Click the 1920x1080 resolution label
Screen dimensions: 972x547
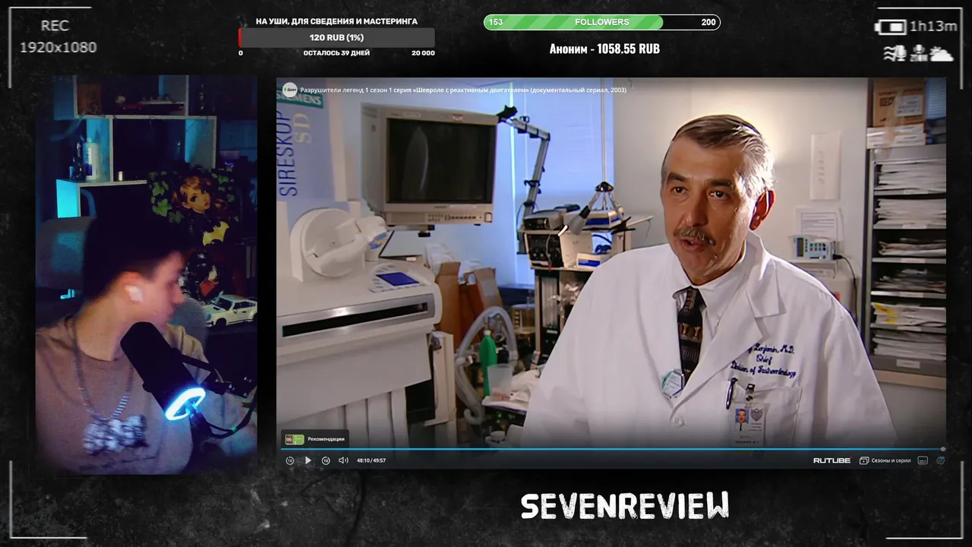coord(58,47)
